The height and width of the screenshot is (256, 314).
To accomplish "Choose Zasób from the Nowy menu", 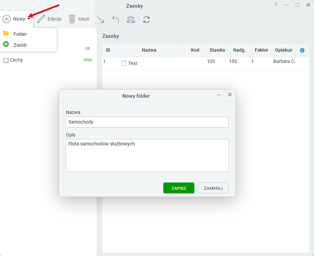I will tap(28, 45).
